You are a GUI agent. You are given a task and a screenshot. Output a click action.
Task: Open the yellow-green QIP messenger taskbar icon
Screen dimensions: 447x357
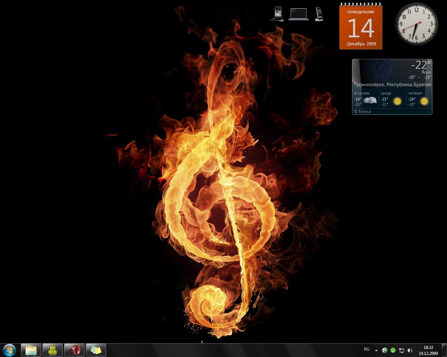[x=53, y=350]
